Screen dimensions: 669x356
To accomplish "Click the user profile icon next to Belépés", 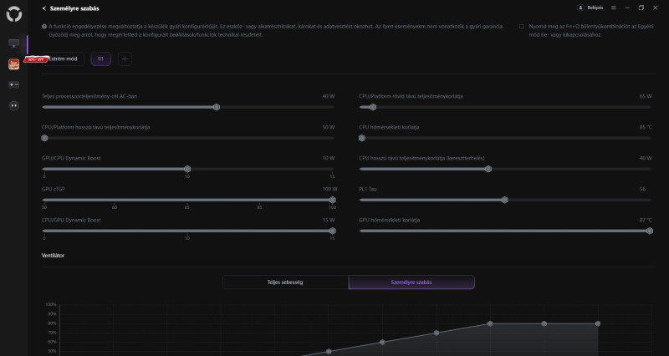I will [581, 8].
